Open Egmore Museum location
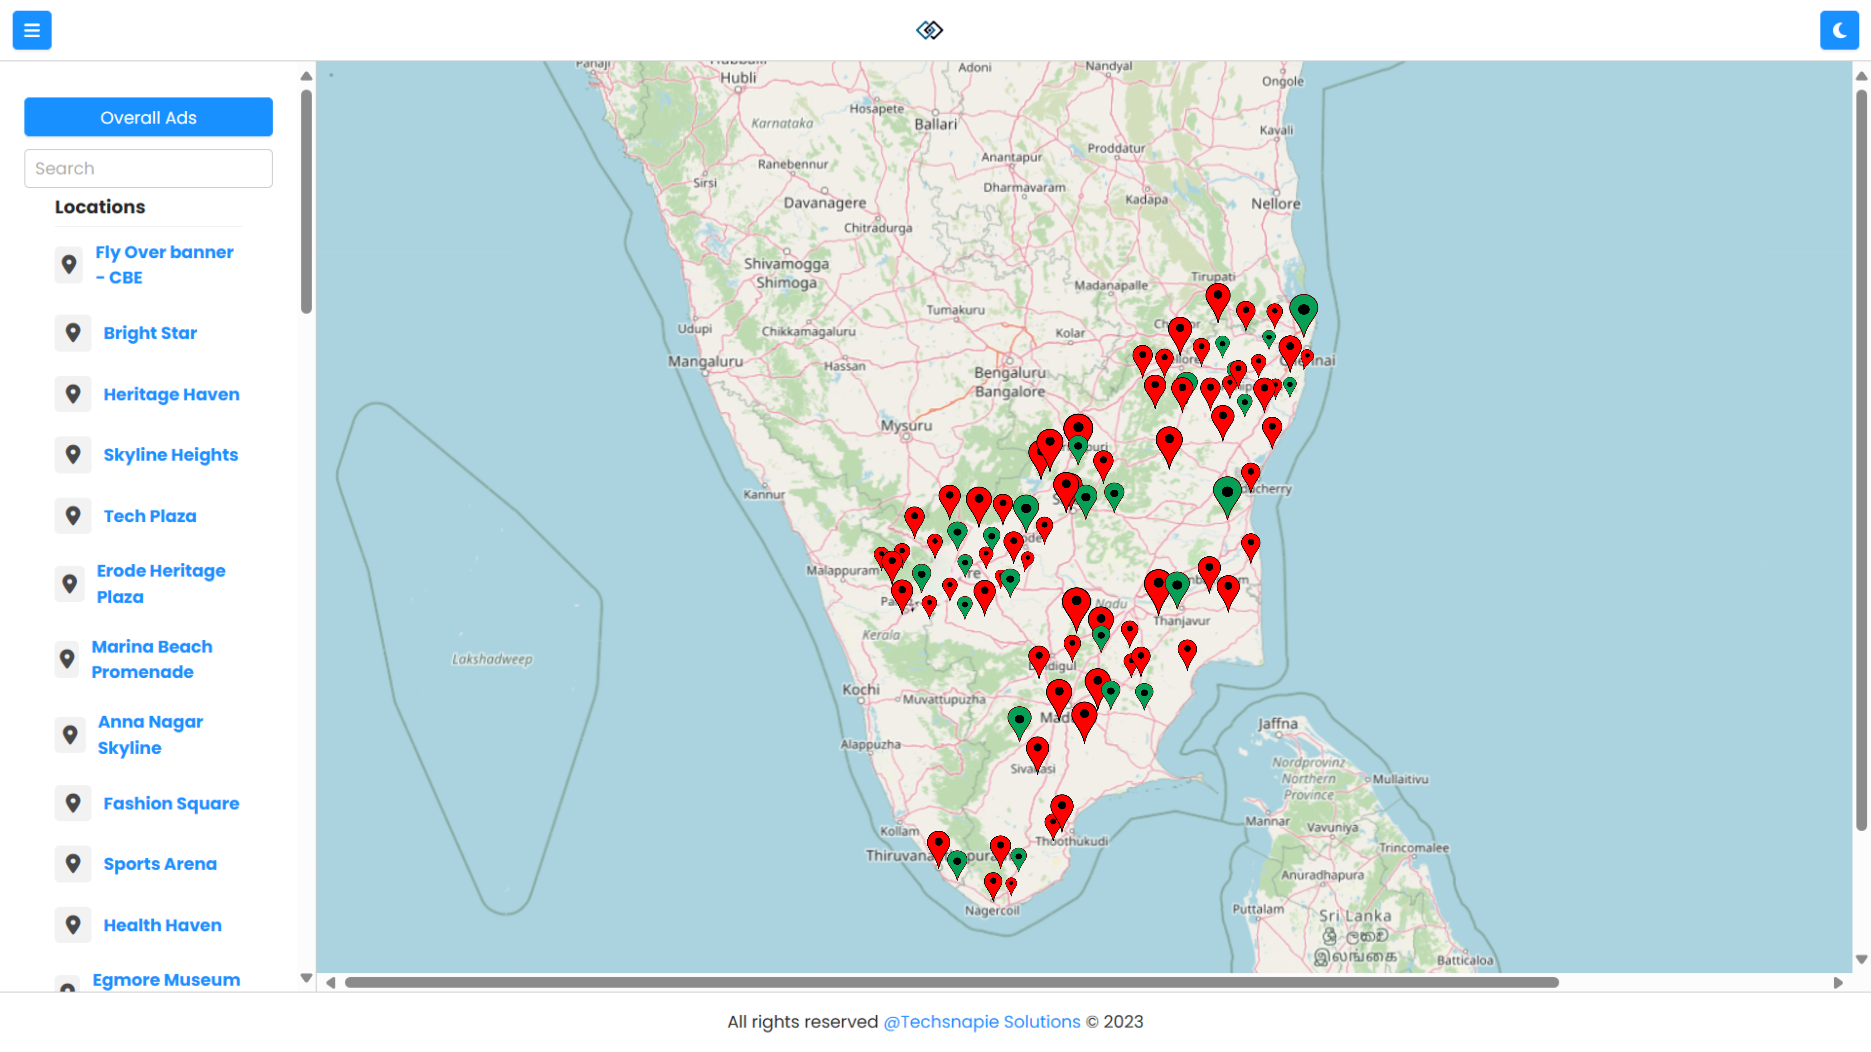The height and width of the screenshot is (1052, 1871). coord(166,980)
